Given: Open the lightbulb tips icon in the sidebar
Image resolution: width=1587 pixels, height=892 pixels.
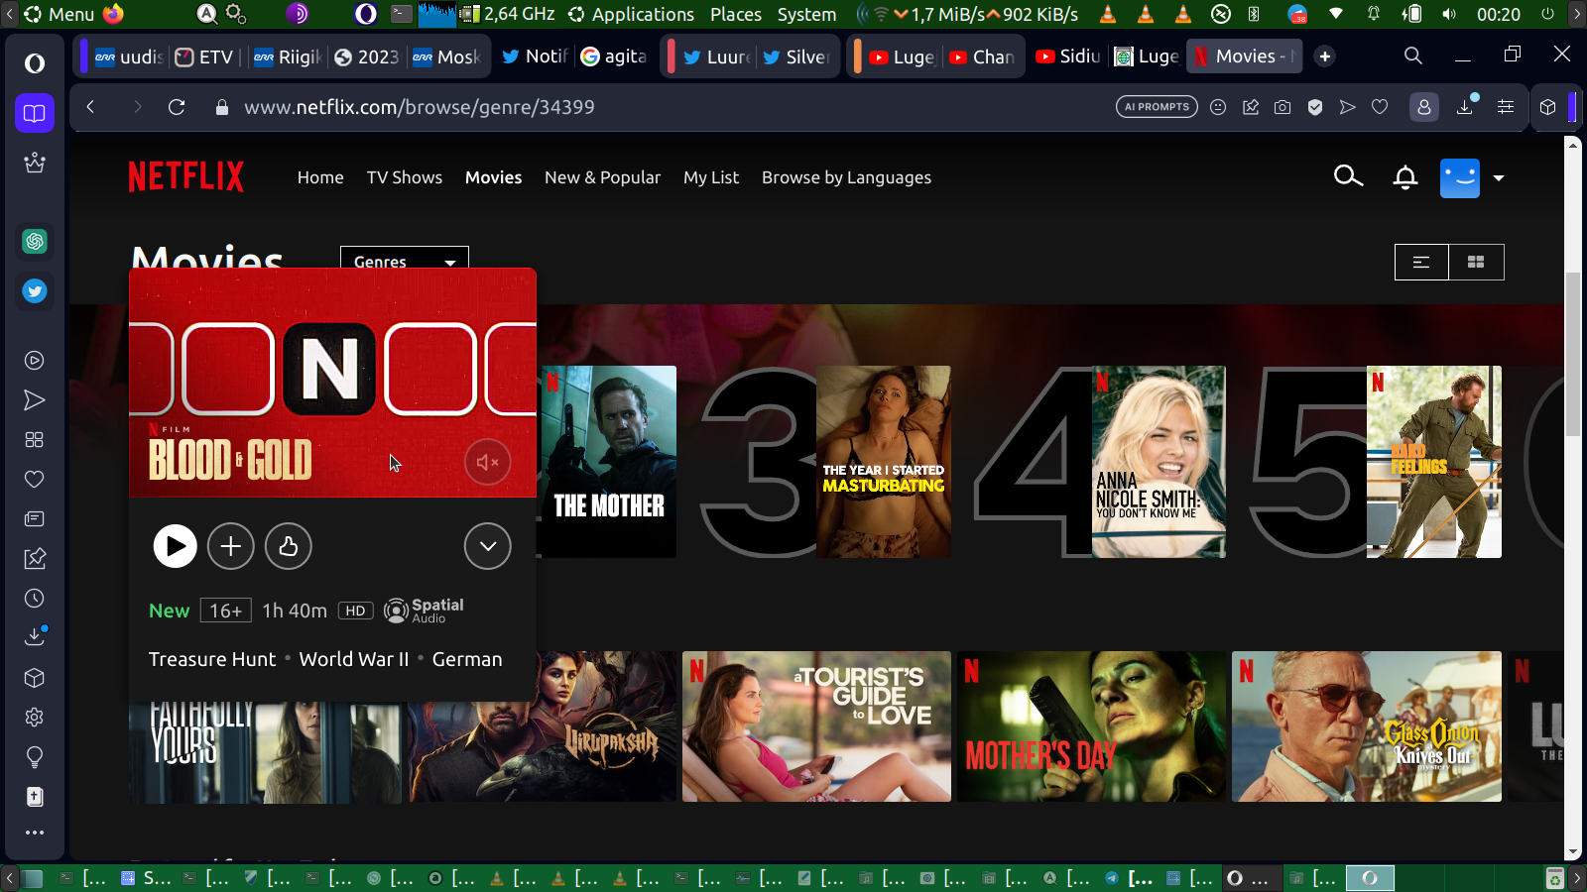Looking at the screenshot, I should click(x=35, y=757).
